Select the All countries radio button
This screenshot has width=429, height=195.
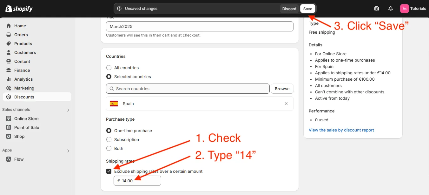click(x=109, y=68)
